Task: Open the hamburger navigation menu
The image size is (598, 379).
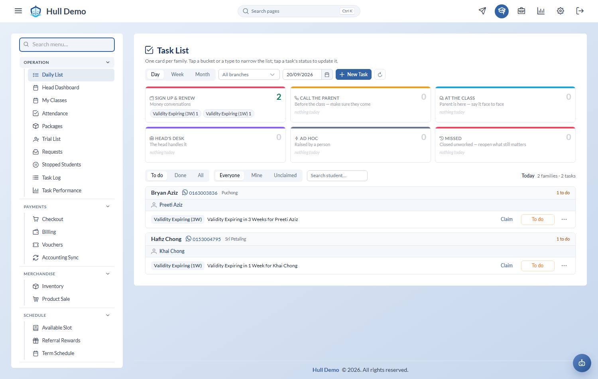Action: [x=18, y=11]
